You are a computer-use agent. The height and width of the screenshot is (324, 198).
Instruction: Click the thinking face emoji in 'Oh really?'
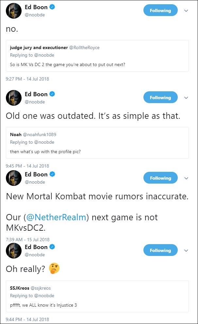54,268
